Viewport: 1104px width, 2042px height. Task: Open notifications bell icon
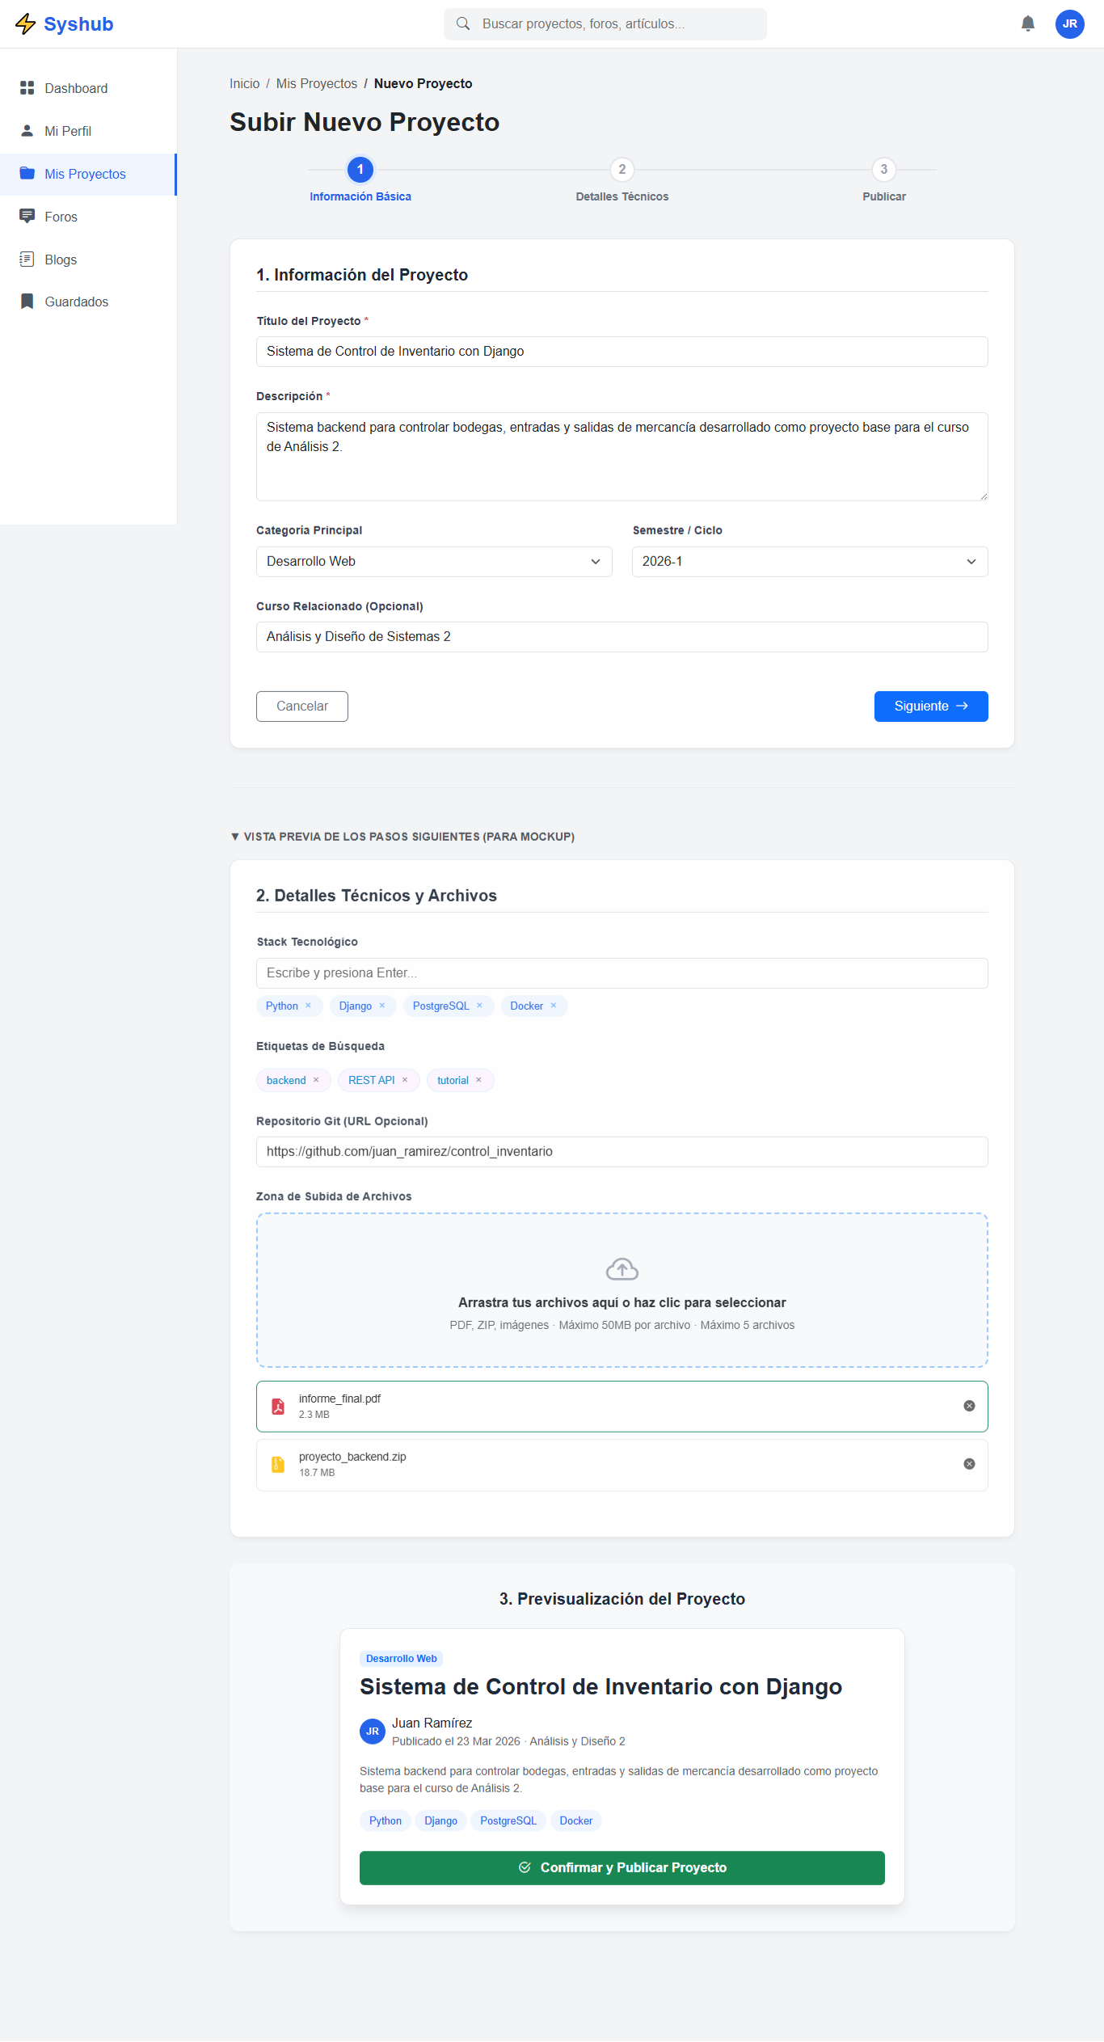pyautogui.click(x=1028, y=24)
